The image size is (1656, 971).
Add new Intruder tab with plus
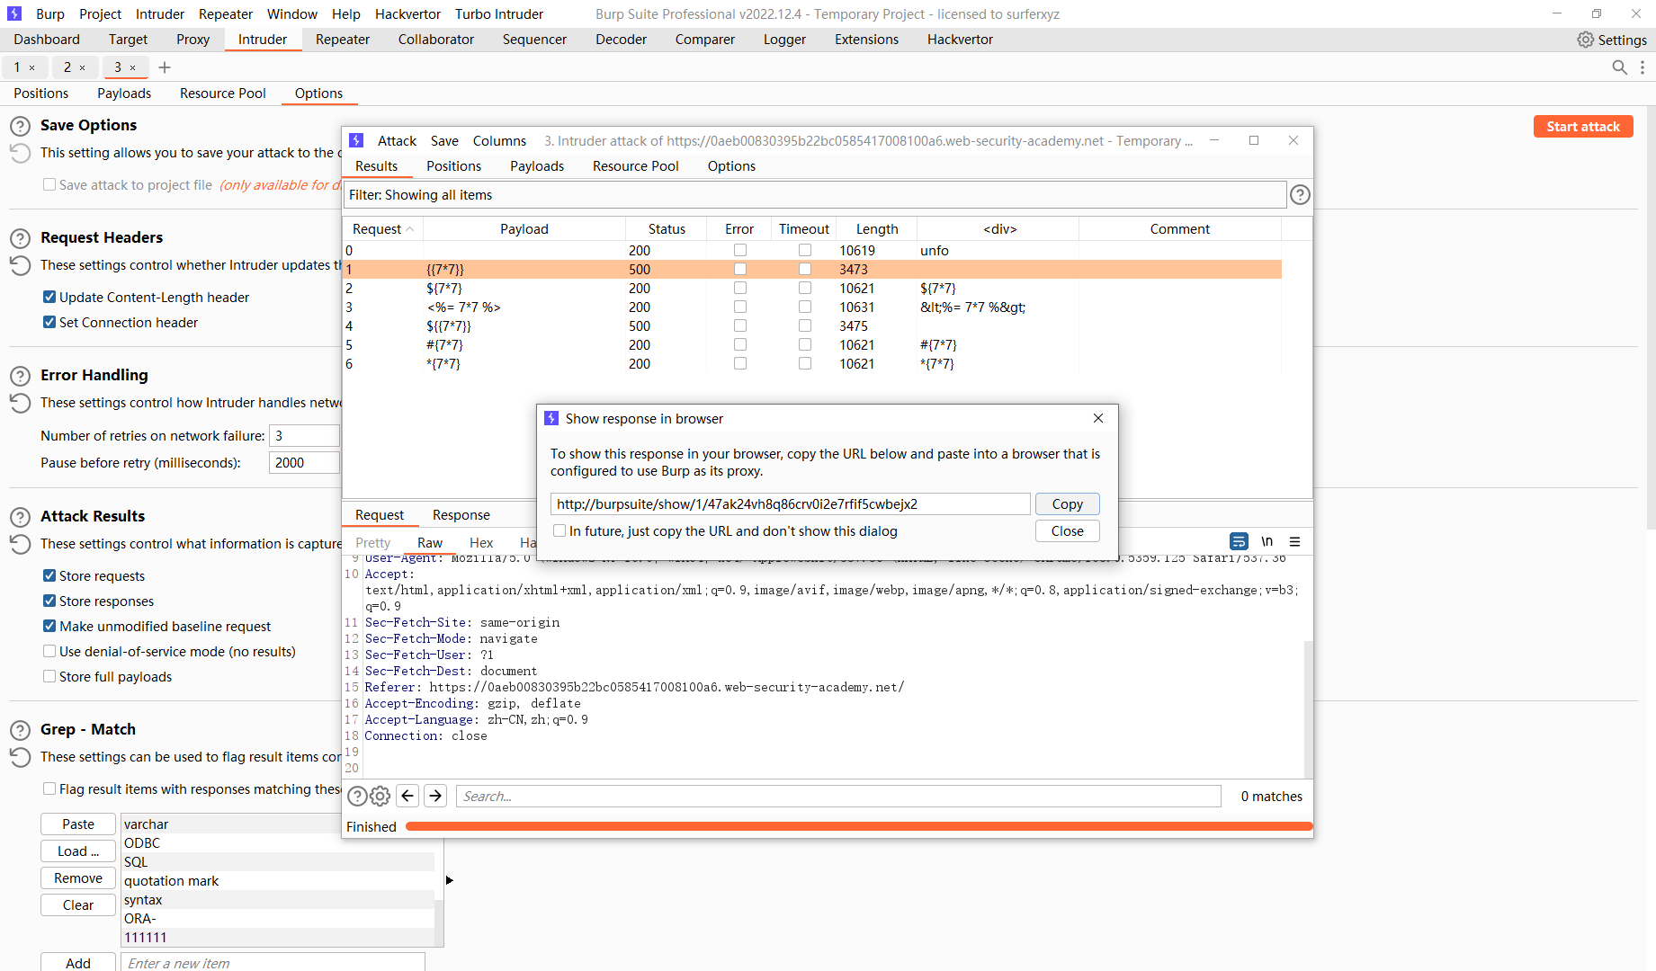[x=165, y=67]
